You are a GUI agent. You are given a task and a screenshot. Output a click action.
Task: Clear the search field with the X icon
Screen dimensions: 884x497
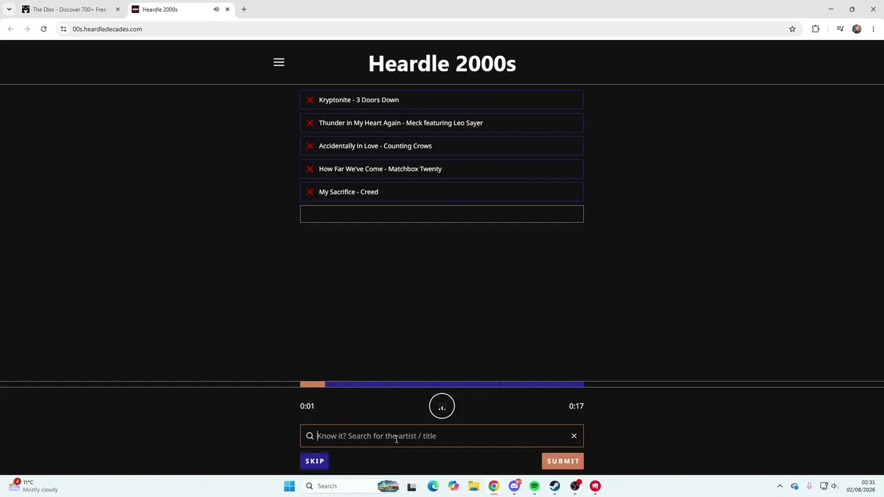click(574, 436)
